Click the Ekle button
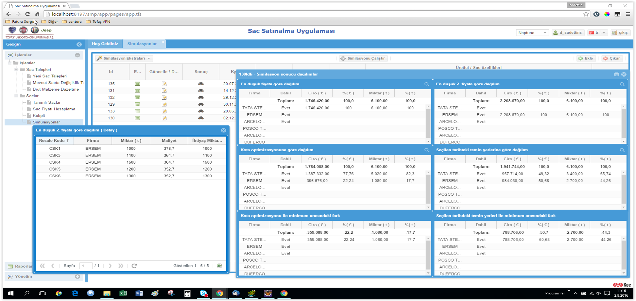Screen dimensions: 636x301 [586, 59]
